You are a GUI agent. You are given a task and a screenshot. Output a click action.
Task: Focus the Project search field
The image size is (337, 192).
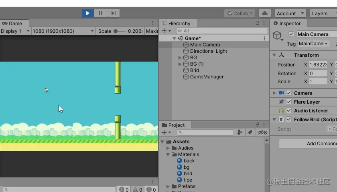[205, 132]
